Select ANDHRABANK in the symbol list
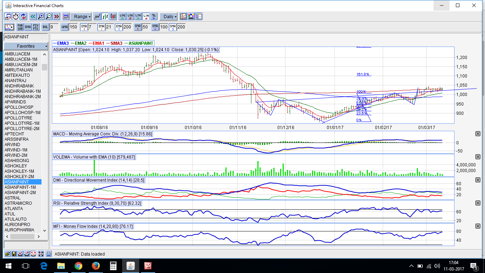The image size is (485, 273). (x=23, y=86)
